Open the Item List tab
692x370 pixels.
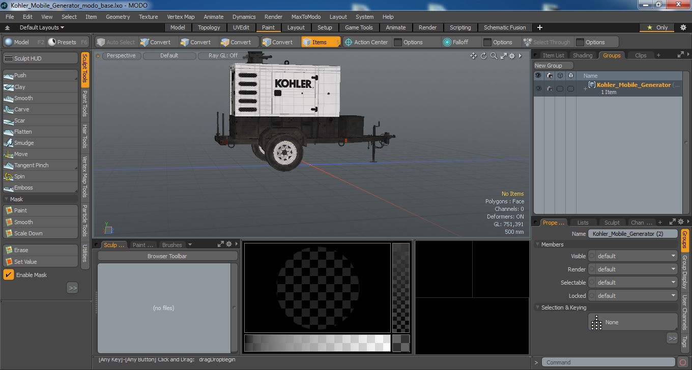(553, 55)
